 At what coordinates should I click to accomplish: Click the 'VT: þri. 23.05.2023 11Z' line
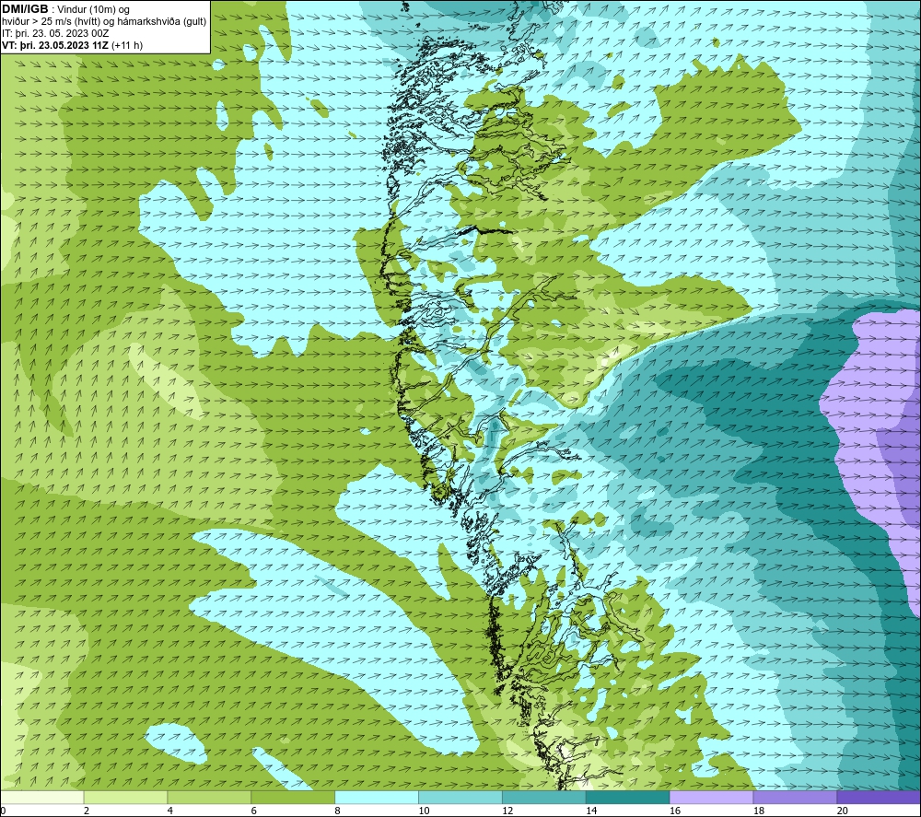click(x=56, y=45)
